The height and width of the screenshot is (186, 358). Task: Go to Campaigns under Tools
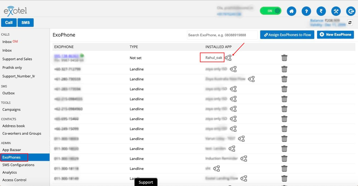pyautogui.click(x=12, y=109)
